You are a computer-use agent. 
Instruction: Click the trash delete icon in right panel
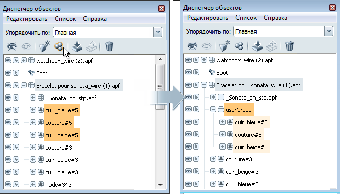coord(290,45)
